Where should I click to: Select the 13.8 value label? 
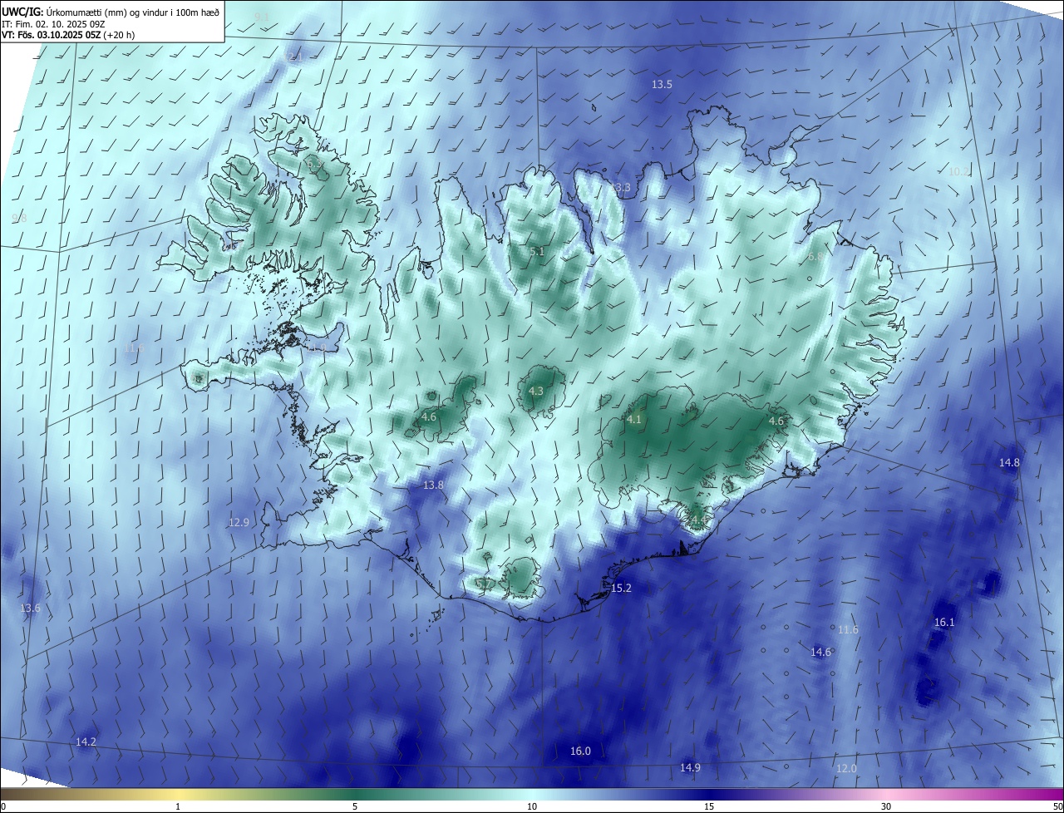click(433, 485)
